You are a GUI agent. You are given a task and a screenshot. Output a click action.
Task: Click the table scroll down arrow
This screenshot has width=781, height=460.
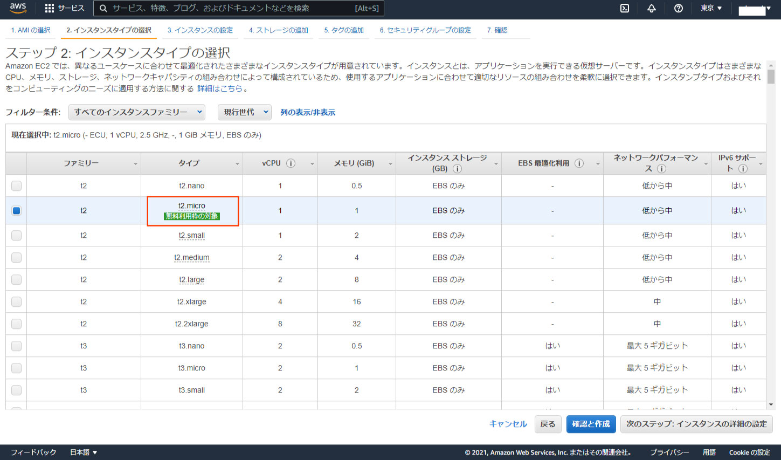coord(771,404)
